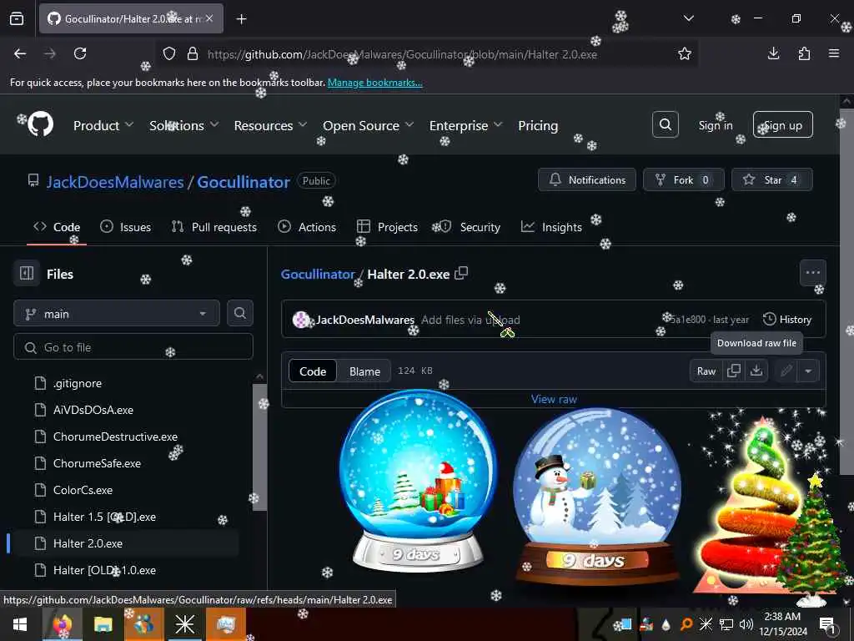854x641 pixels.
Task: Focus the Go to file input
Action: click(133, 347)
